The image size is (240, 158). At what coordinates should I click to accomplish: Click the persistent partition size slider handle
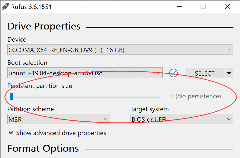tap(11, 96)
